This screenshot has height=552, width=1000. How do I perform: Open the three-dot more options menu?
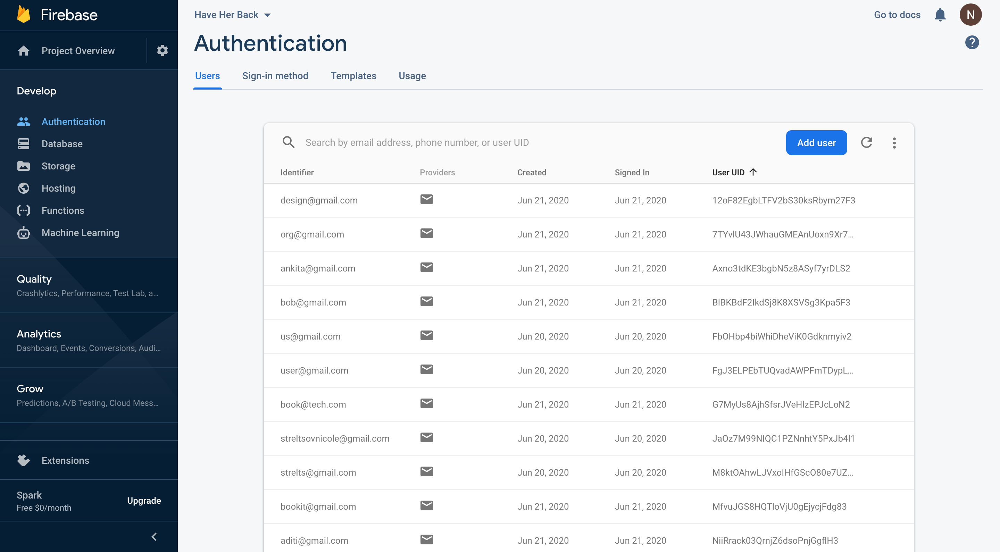[x=894, y=142]
